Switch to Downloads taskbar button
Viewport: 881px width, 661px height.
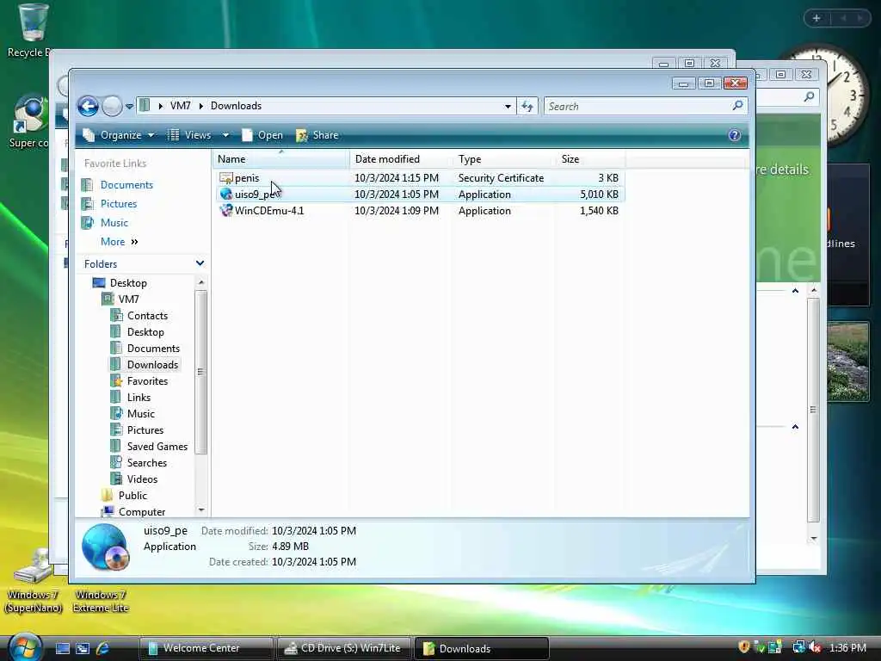pyautogui.click(x=482, y=648)
